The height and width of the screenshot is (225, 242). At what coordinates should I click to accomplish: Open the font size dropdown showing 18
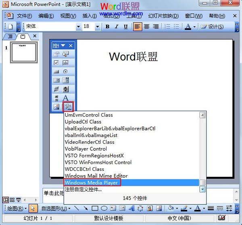[x=97, y=27]
